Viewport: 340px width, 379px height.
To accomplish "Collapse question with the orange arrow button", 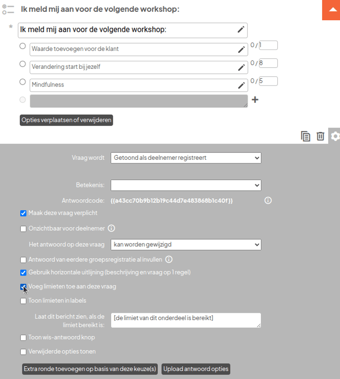I will 331,10.
